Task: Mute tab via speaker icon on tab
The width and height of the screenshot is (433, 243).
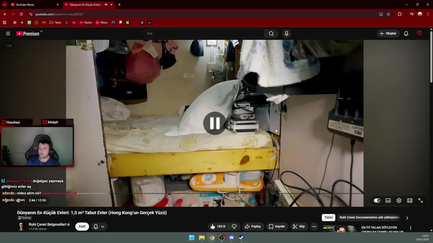Action: (106, 5)
